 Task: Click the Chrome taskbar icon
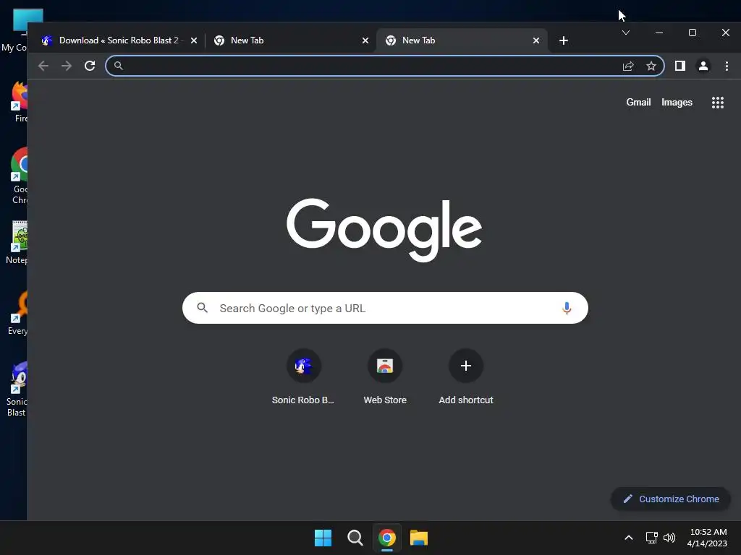387,538
